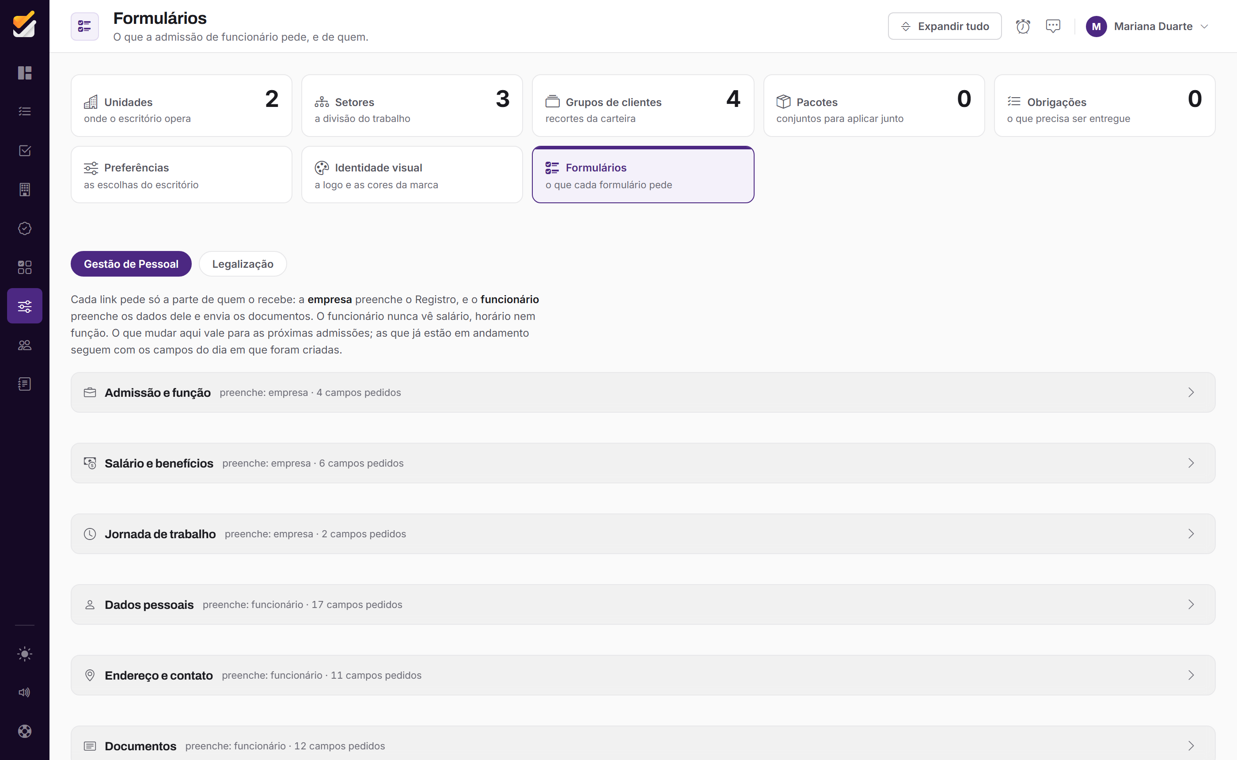Open the Identidade visual card
This screenshot has width=1237, height=760.
tap(412, 175)
